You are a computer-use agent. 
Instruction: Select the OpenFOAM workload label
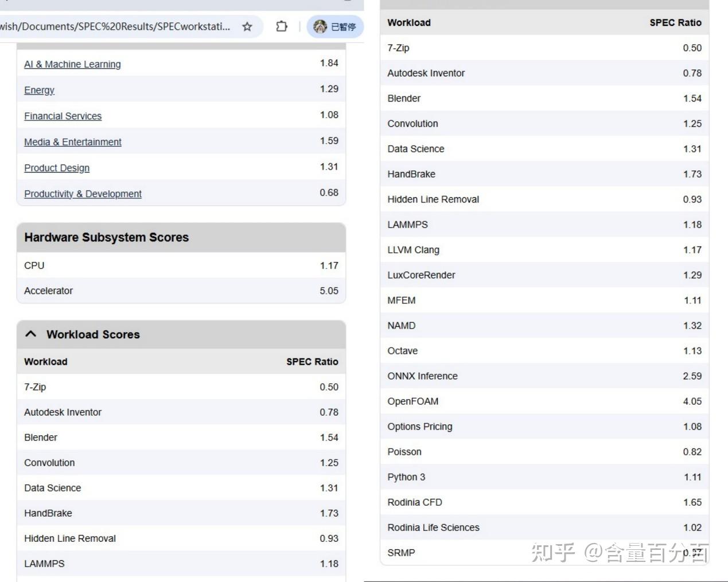(x=412, y=401)
